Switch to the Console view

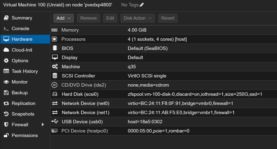pos(20,28)
